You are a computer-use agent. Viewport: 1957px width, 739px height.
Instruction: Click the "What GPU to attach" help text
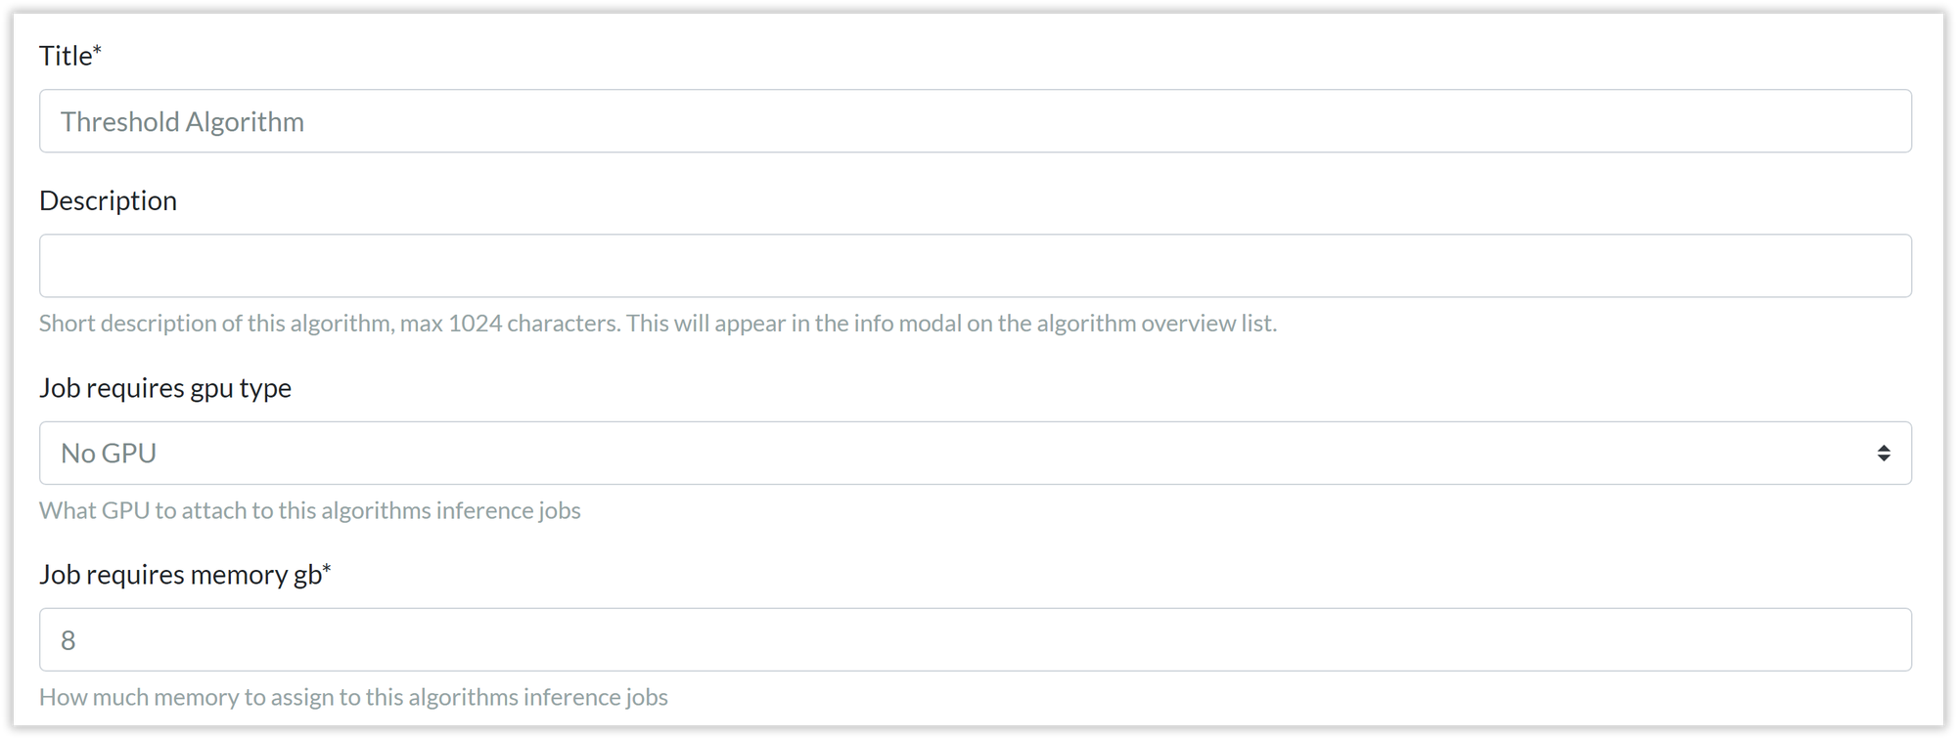click(x=309, y=511)
